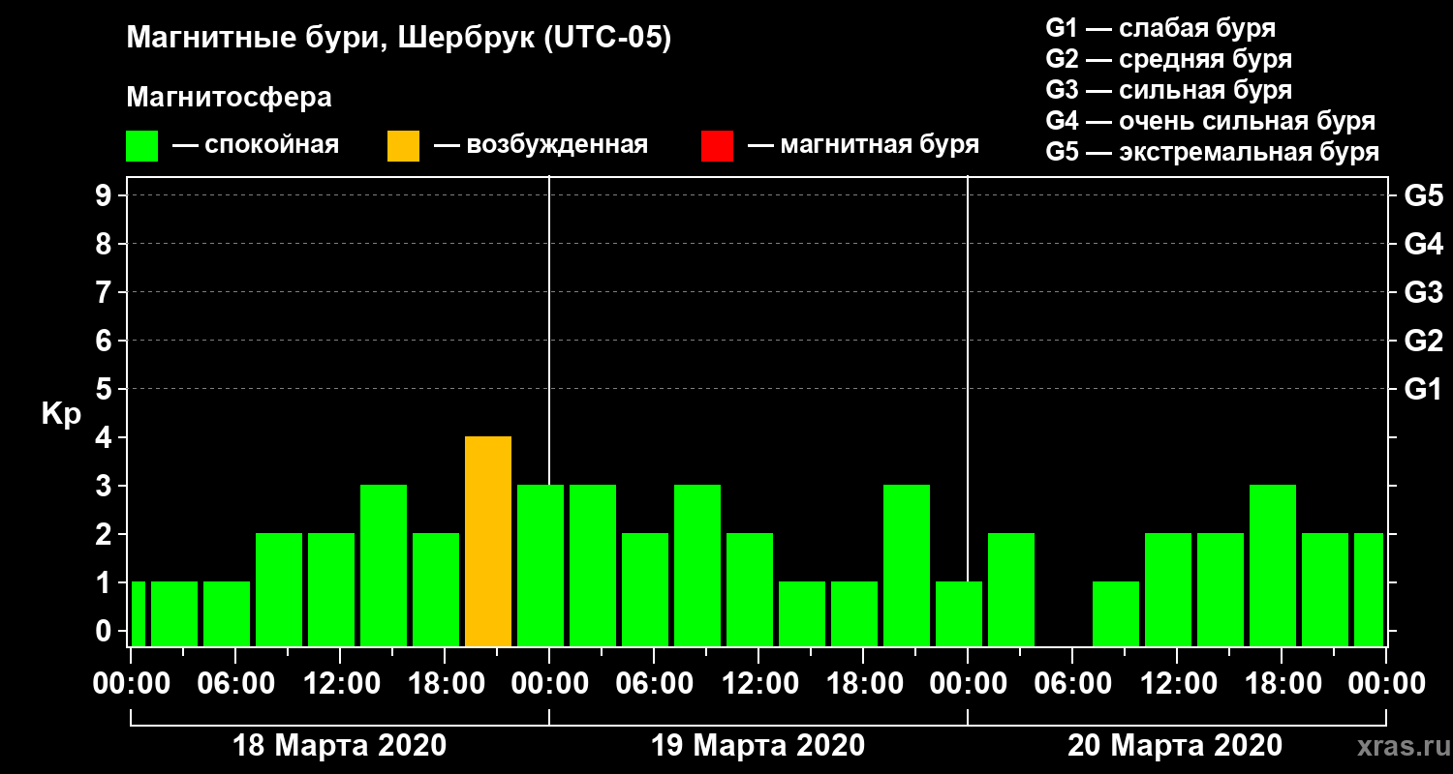1453x774 pixels.
Task: Click the 'G5 — экстремальная буря' legend line
Action: click(x=1213, y=153)
